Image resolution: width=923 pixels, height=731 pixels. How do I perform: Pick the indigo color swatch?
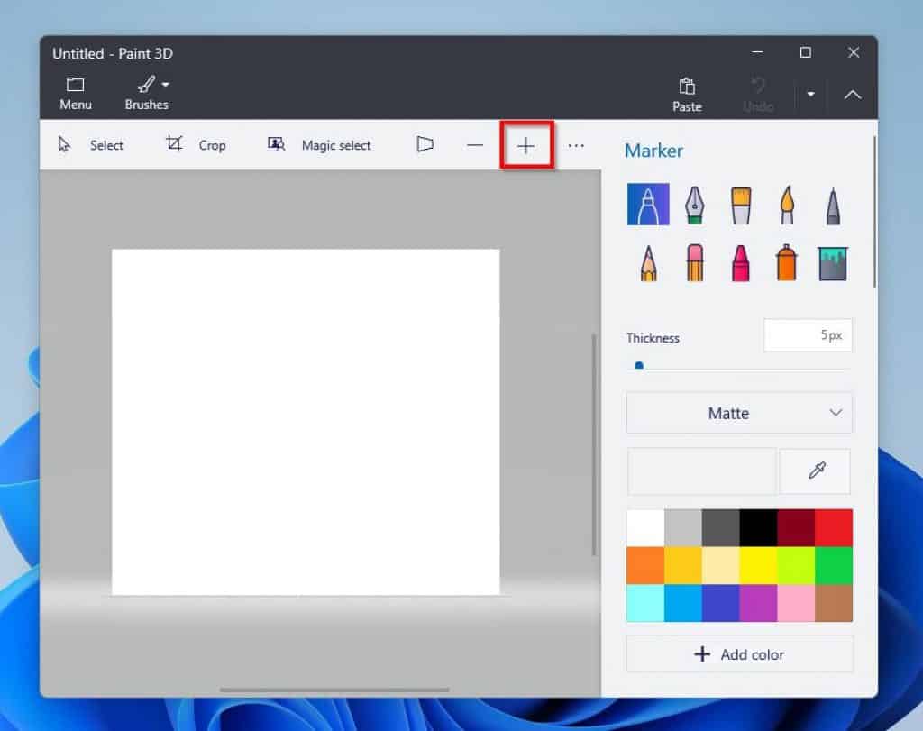click(720, 603)
